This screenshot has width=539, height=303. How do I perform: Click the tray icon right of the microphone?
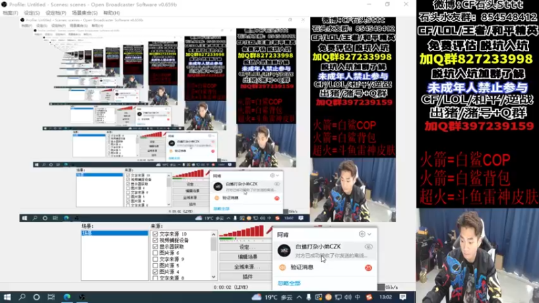318,297
